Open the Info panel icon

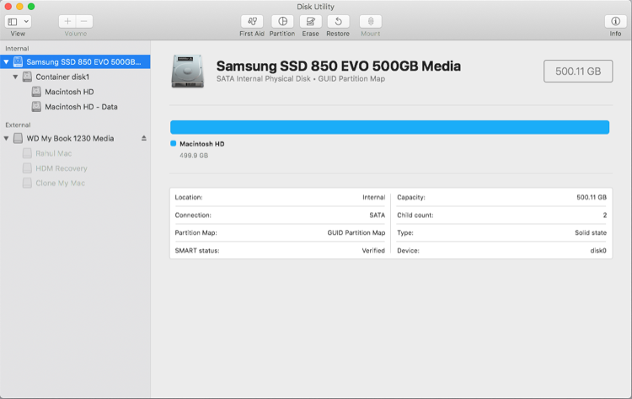pos(615,21)
